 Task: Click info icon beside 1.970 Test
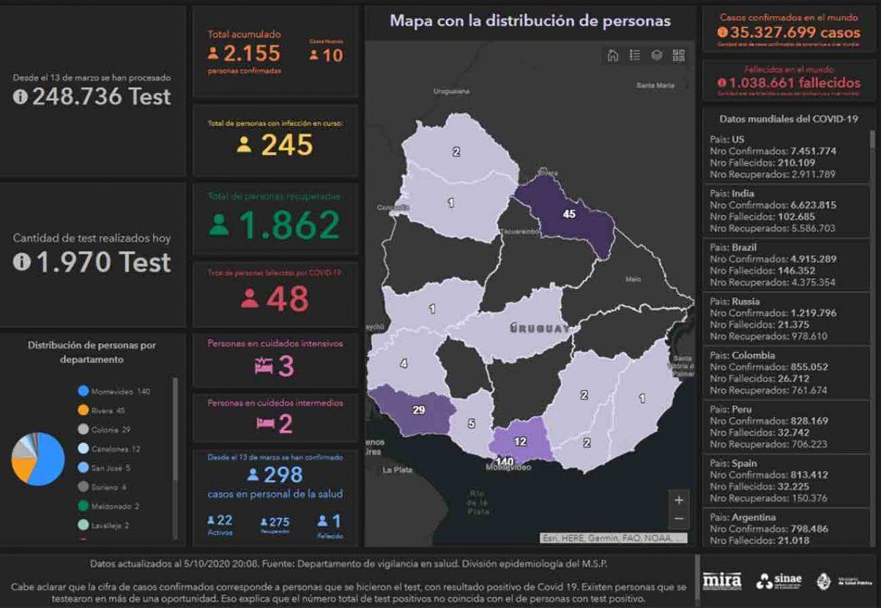click(21, 262)
